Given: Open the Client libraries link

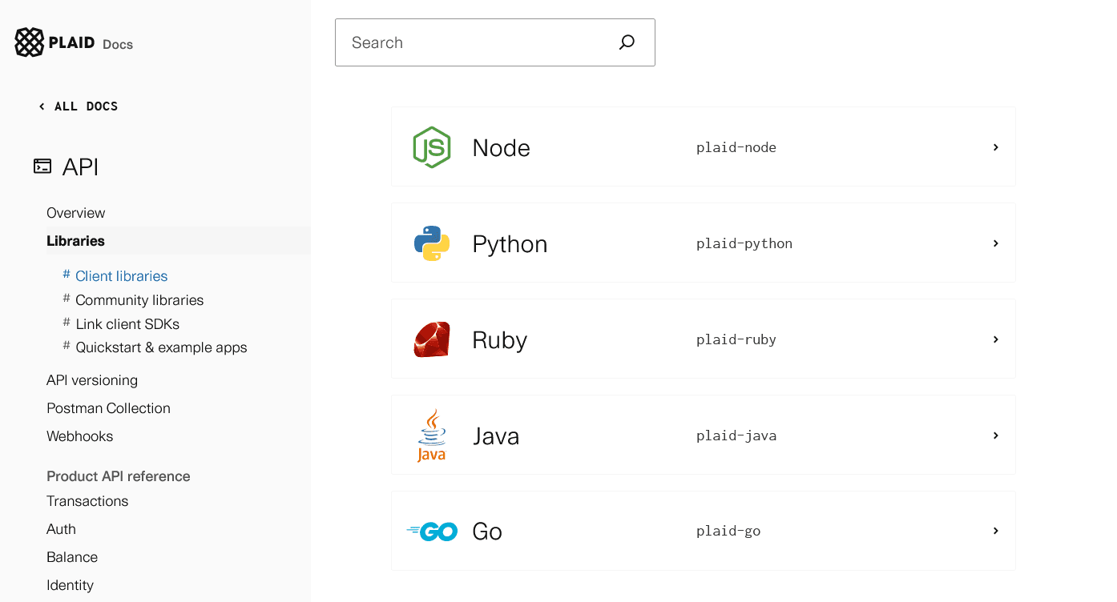Looking at the screenshot, I should coord(121,275).
